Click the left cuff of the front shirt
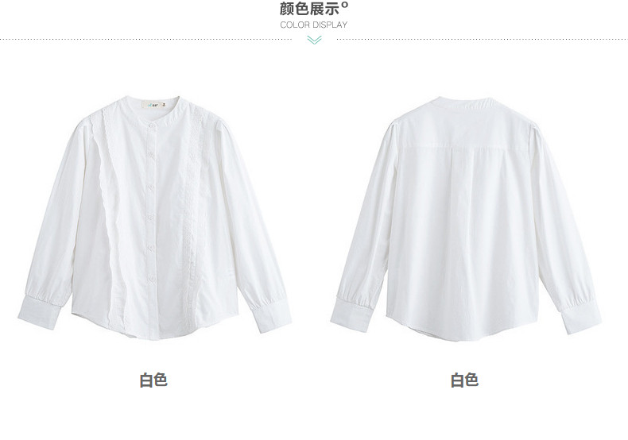Viewport: 628px width, 440px height. pos(39,312)
